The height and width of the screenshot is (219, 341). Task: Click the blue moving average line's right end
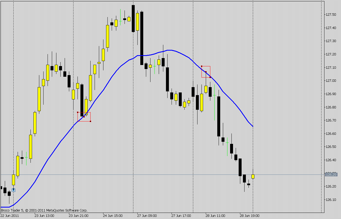coord(253,126)
